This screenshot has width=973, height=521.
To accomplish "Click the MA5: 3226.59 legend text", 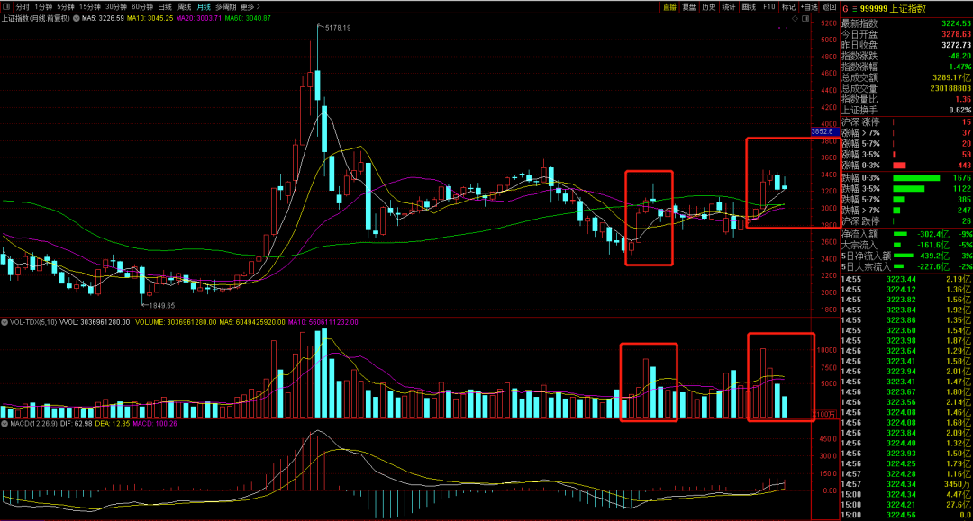I will 103,19.
